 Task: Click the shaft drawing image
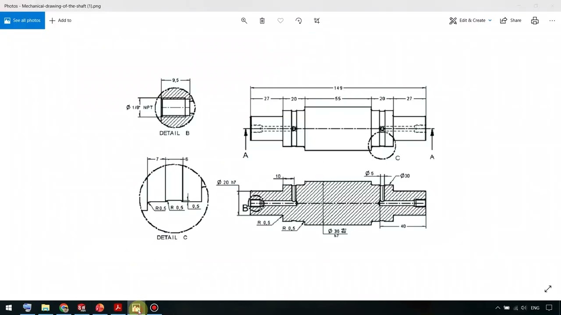click(x=280, y=158)
